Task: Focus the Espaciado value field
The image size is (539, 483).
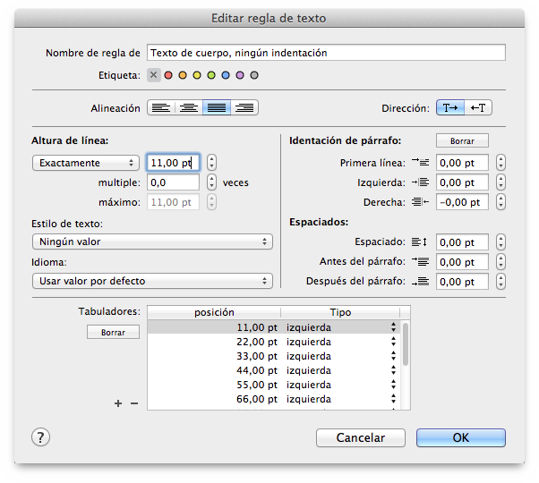Action: point(462,242)
